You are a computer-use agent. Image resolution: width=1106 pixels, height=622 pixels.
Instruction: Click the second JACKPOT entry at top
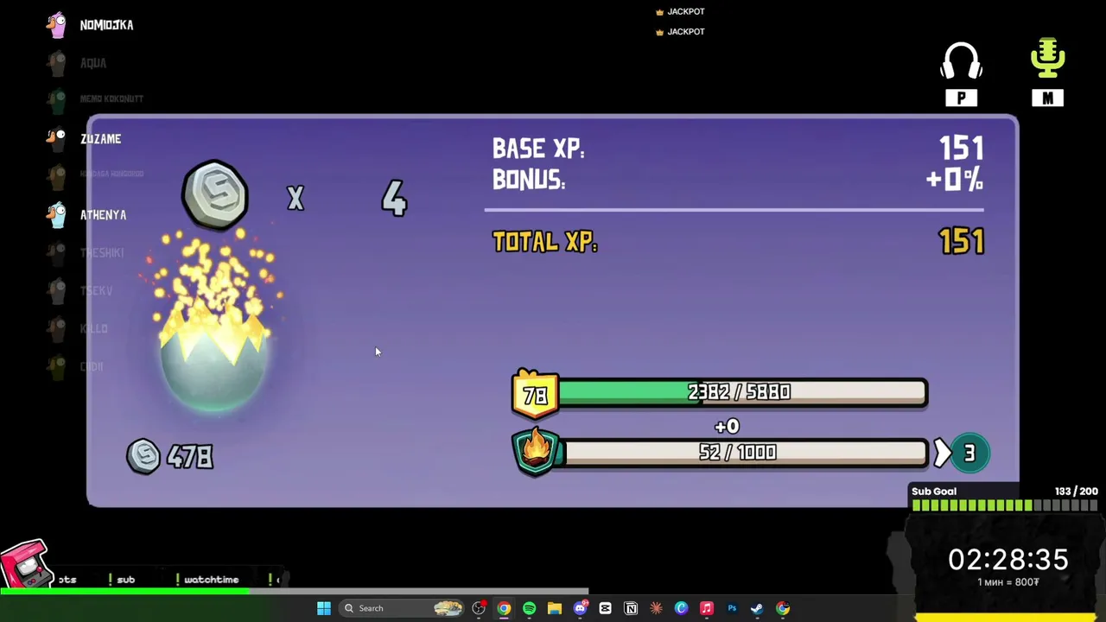coord(680,31)
